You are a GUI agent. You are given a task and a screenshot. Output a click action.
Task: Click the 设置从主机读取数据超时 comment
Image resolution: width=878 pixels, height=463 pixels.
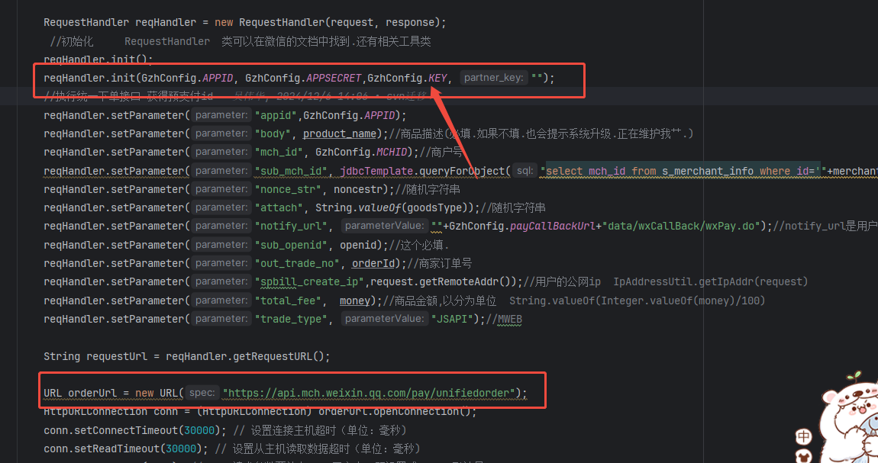tap(318, 449)
